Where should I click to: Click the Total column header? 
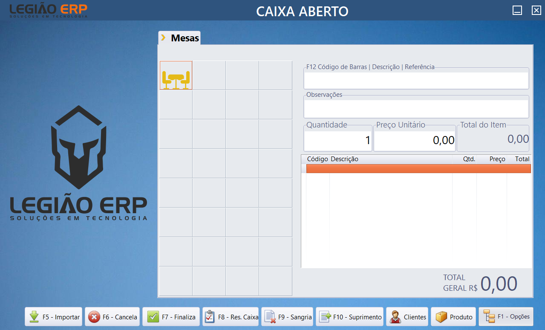522,159
